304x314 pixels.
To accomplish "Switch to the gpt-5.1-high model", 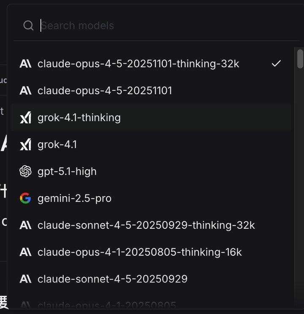I will (67, 171).
